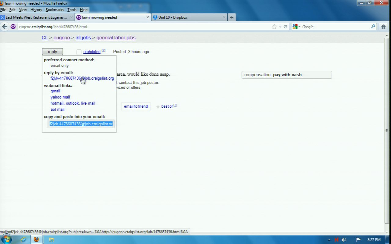The width and height of the screenshot is (391, 244).
Task: Launch Internet Explorer from the taskbar
Action: point(23,239)
